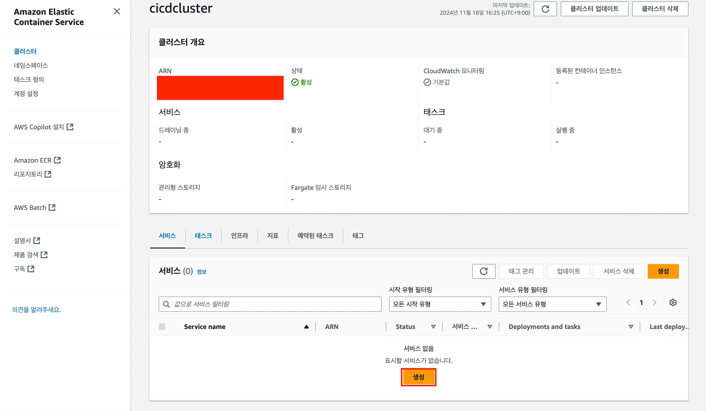Click orange 생성 button in services header
The image size is (706, 411).
click(663, 271)
